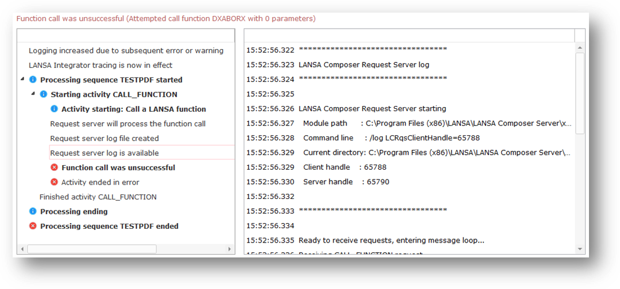
Task: Select log line 'LANSA Composer Request Server starting'
Action: click(409, 108)
